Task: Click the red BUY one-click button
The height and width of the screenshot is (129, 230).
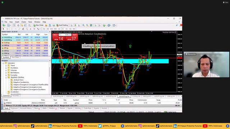Action: (72, 37)
